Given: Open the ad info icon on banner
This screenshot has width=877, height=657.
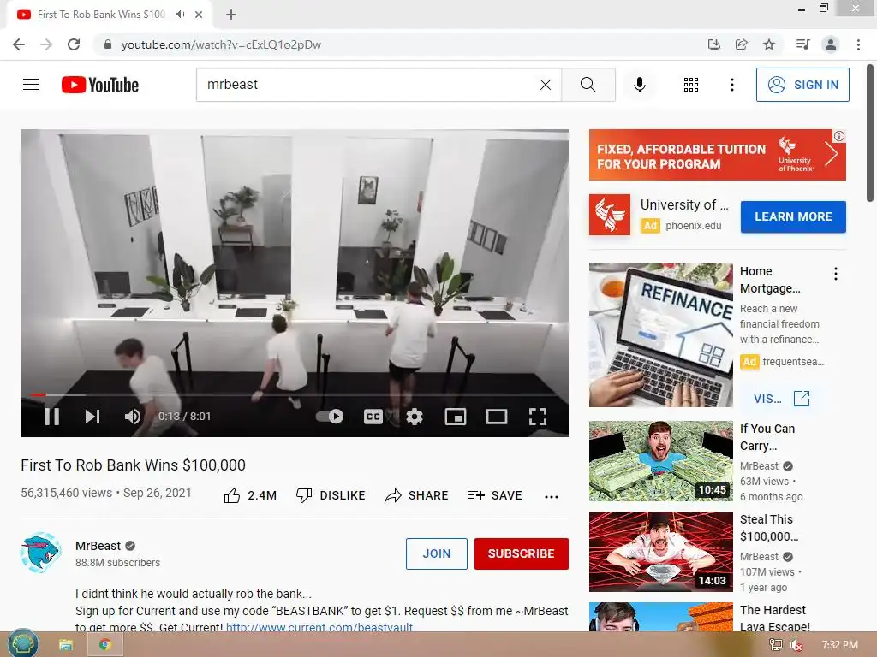Looking at the screenshot, I should coord(839,136).
